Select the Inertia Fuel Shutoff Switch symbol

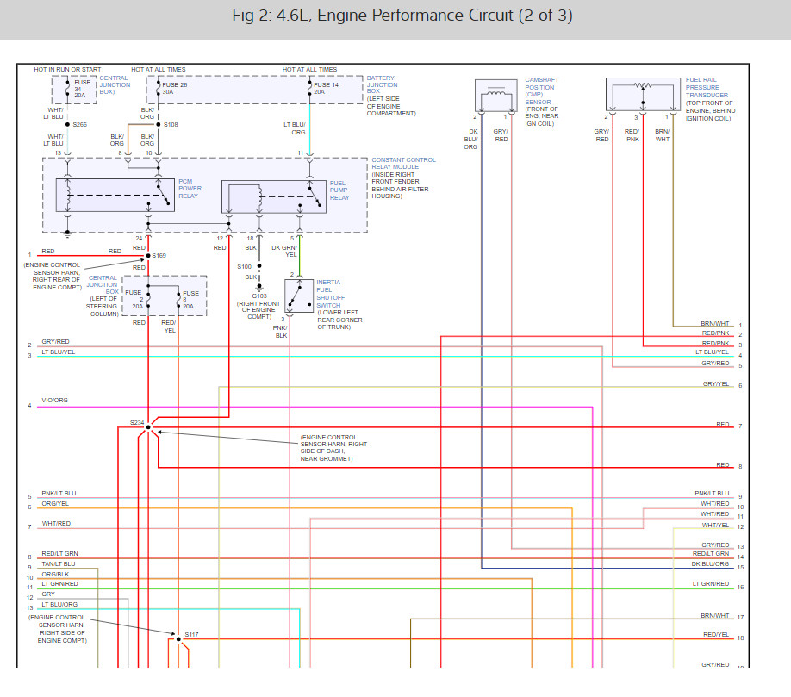coord(299,296)
